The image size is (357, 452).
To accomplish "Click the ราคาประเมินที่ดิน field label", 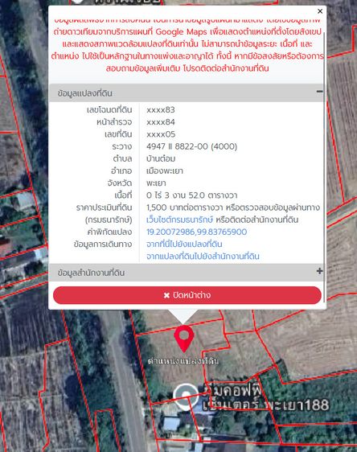I will pos(104,208).
